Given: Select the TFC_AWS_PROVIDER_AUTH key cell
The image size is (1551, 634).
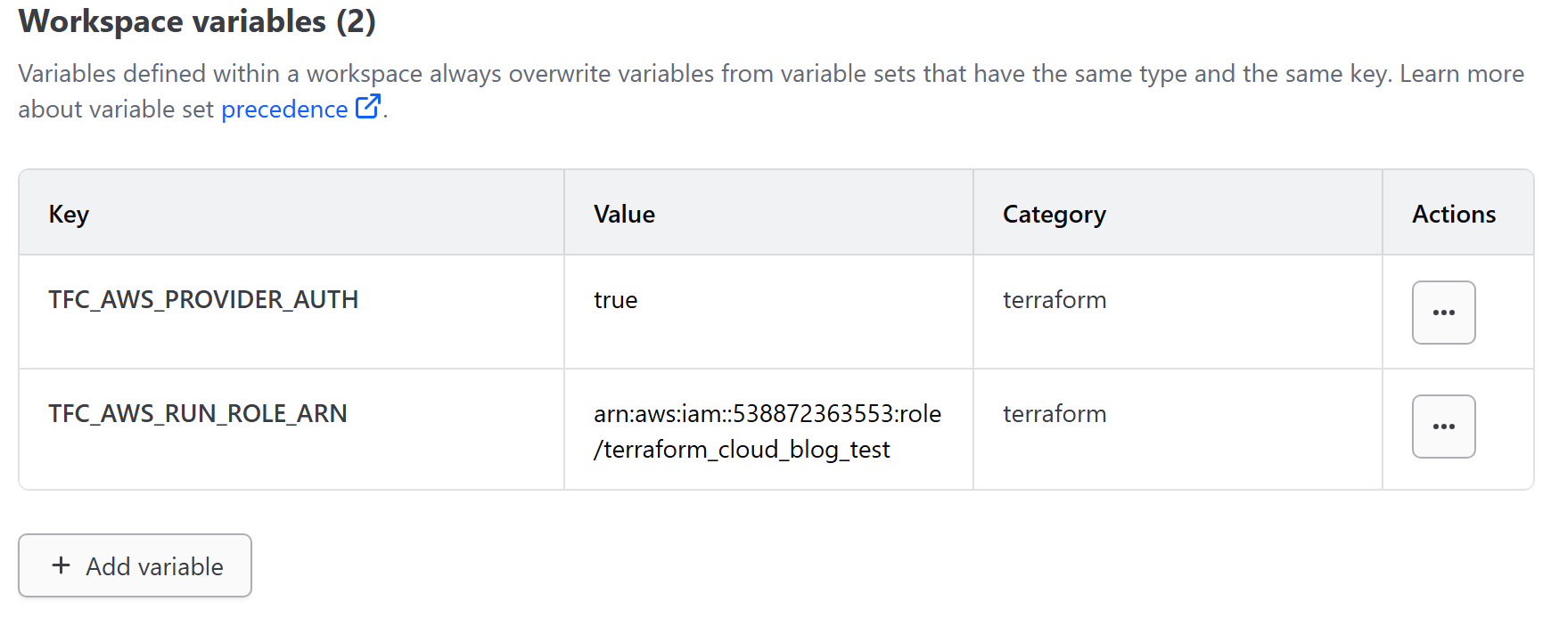Looking at the screenshot, I should point(203,300).
